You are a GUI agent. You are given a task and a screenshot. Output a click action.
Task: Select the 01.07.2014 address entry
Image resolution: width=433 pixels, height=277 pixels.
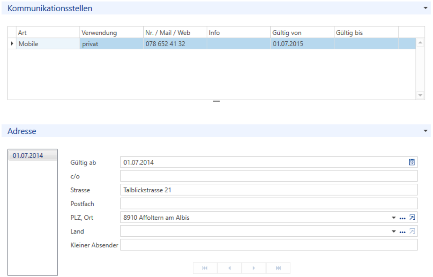tap(33, 155)
